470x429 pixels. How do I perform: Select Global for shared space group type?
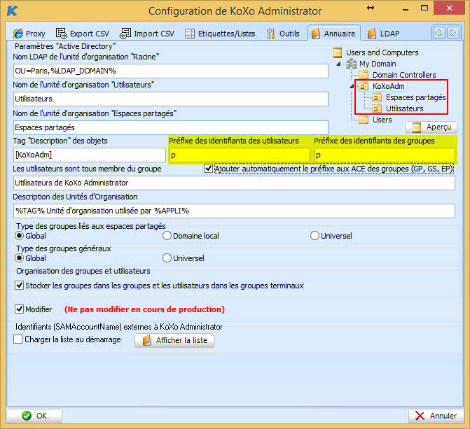point(19,236)
